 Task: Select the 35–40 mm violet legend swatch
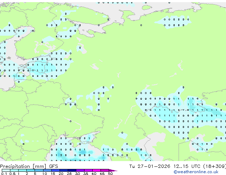[x=88, y=170]
